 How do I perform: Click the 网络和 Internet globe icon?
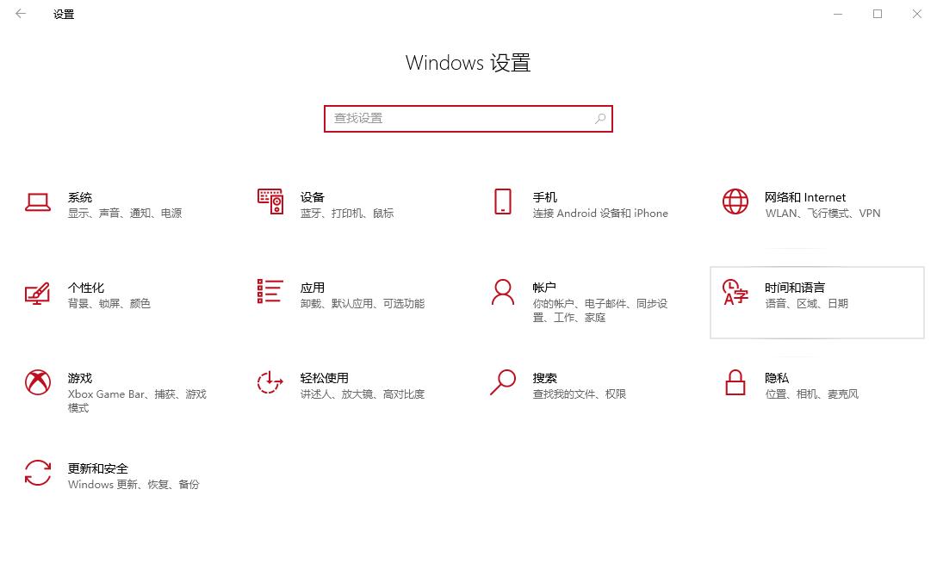pos(735,203)
